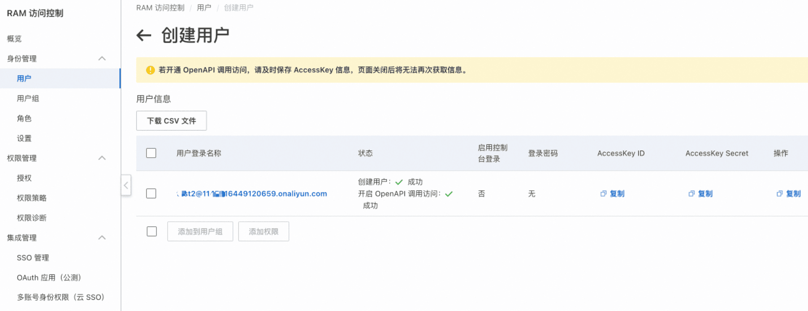808x311 pixels.
Task: Click copy icon in the 操作 column
Action: click(780, 194)
